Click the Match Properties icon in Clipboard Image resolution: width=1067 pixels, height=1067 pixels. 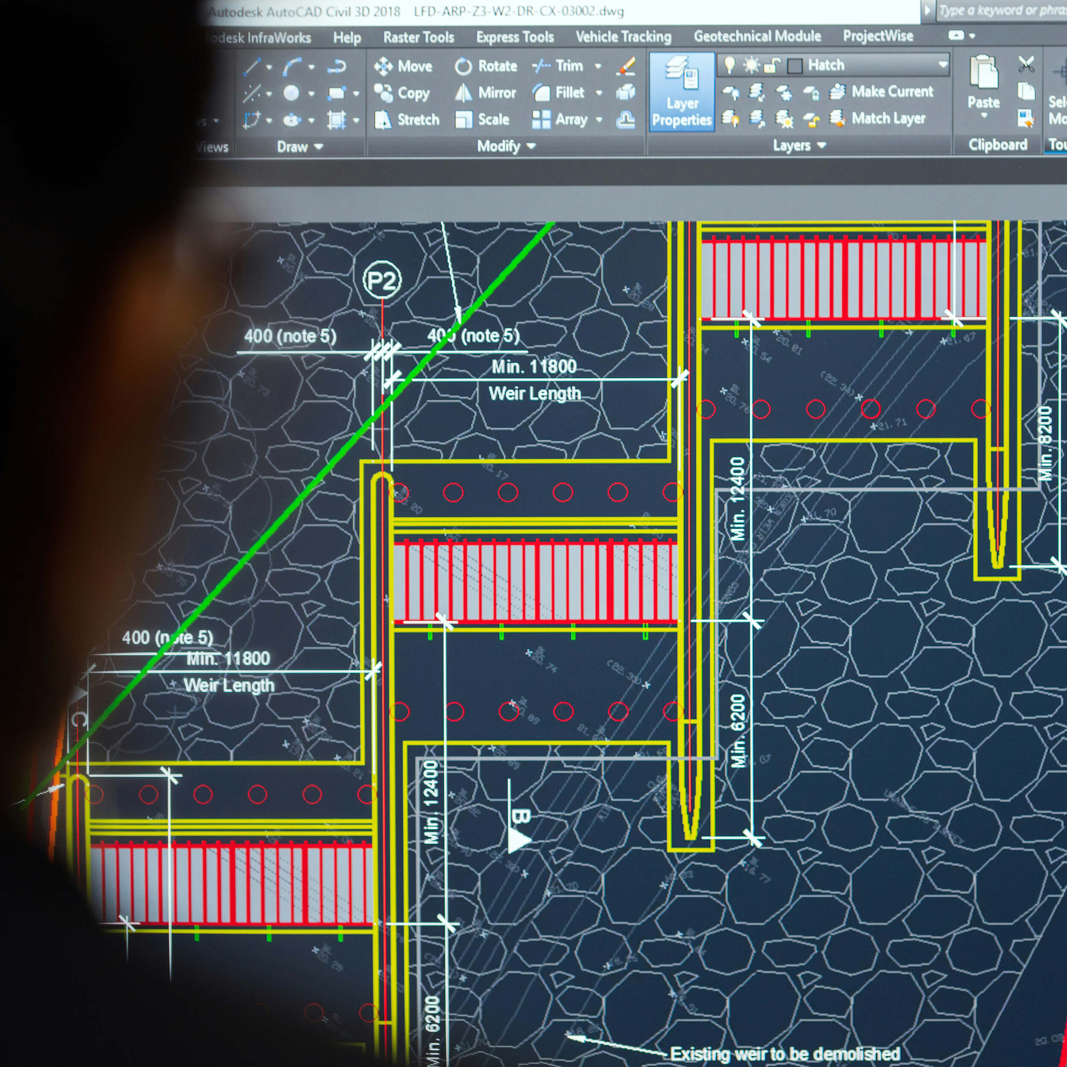1026,118
